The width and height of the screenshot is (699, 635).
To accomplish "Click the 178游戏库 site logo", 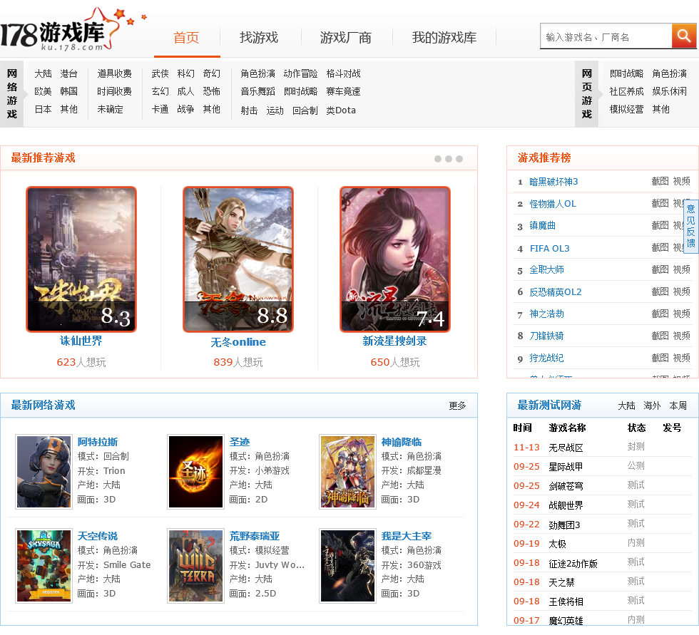I will tap(73, 29).
